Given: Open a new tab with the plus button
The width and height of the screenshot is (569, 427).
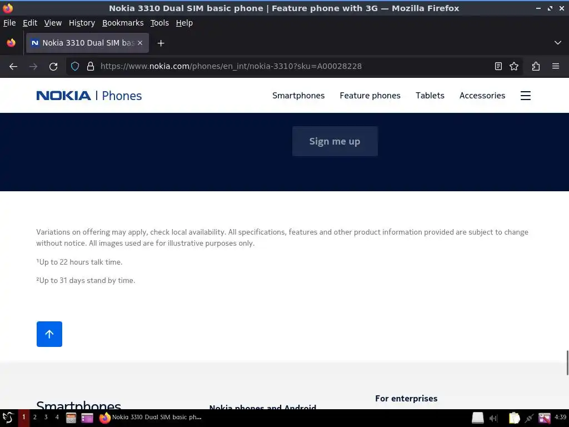Looking at the screenshot, I should (x=161, y=43).
